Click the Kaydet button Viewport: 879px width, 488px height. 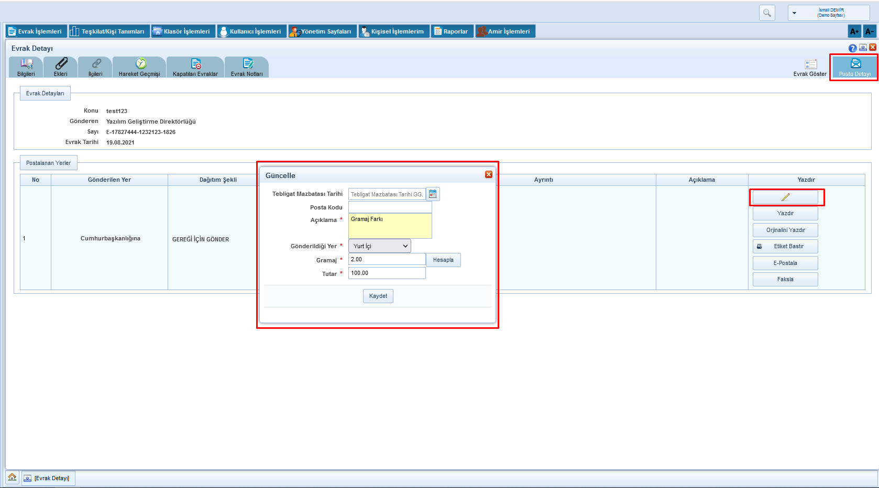click(378, 296)
